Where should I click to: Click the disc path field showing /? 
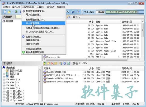(111, 17)
